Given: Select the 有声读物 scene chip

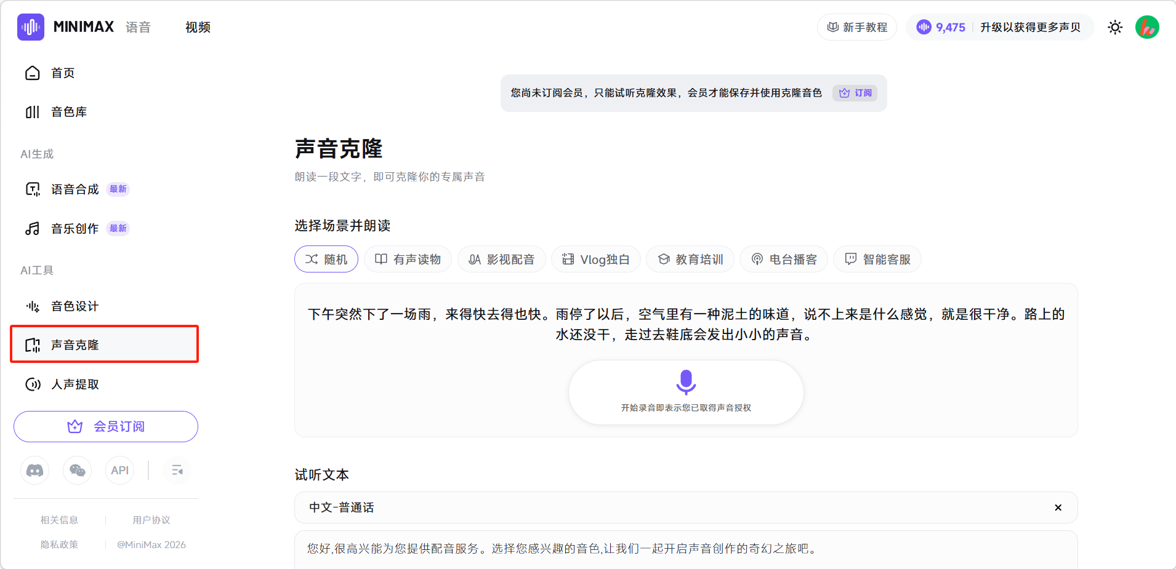Looking at the screenshot, I should point(408,260).
